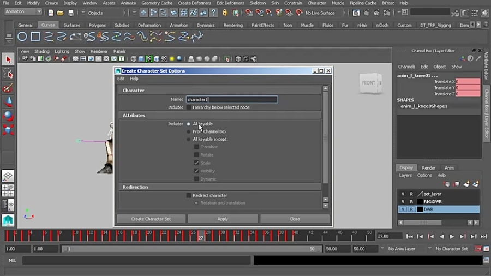This screenshot has height=276, width=491.
Task: Select the single perspective layout icon
Action: 8,176
